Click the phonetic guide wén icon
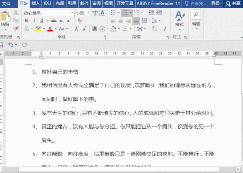This screenshot has height=173, width=243. pyautogui.click(x=95, y=13)
